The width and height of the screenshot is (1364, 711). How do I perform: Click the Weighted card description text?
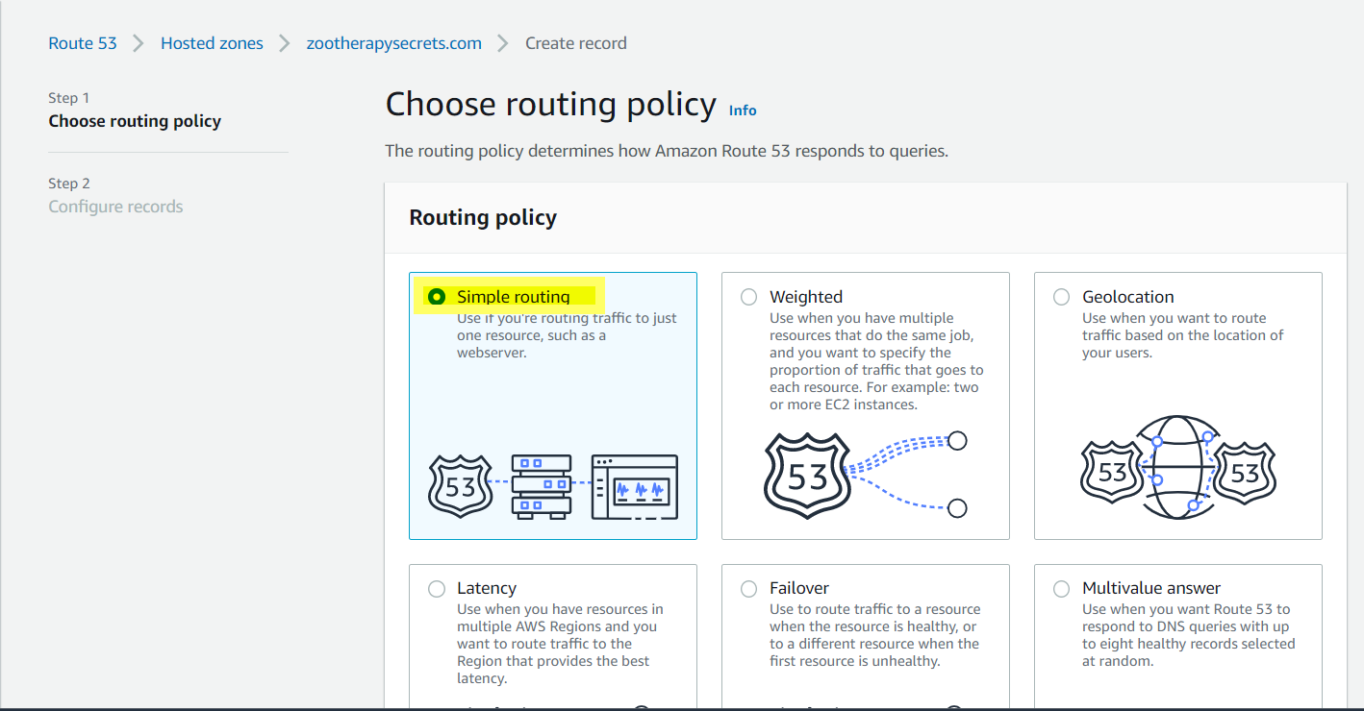pos(877,361)
